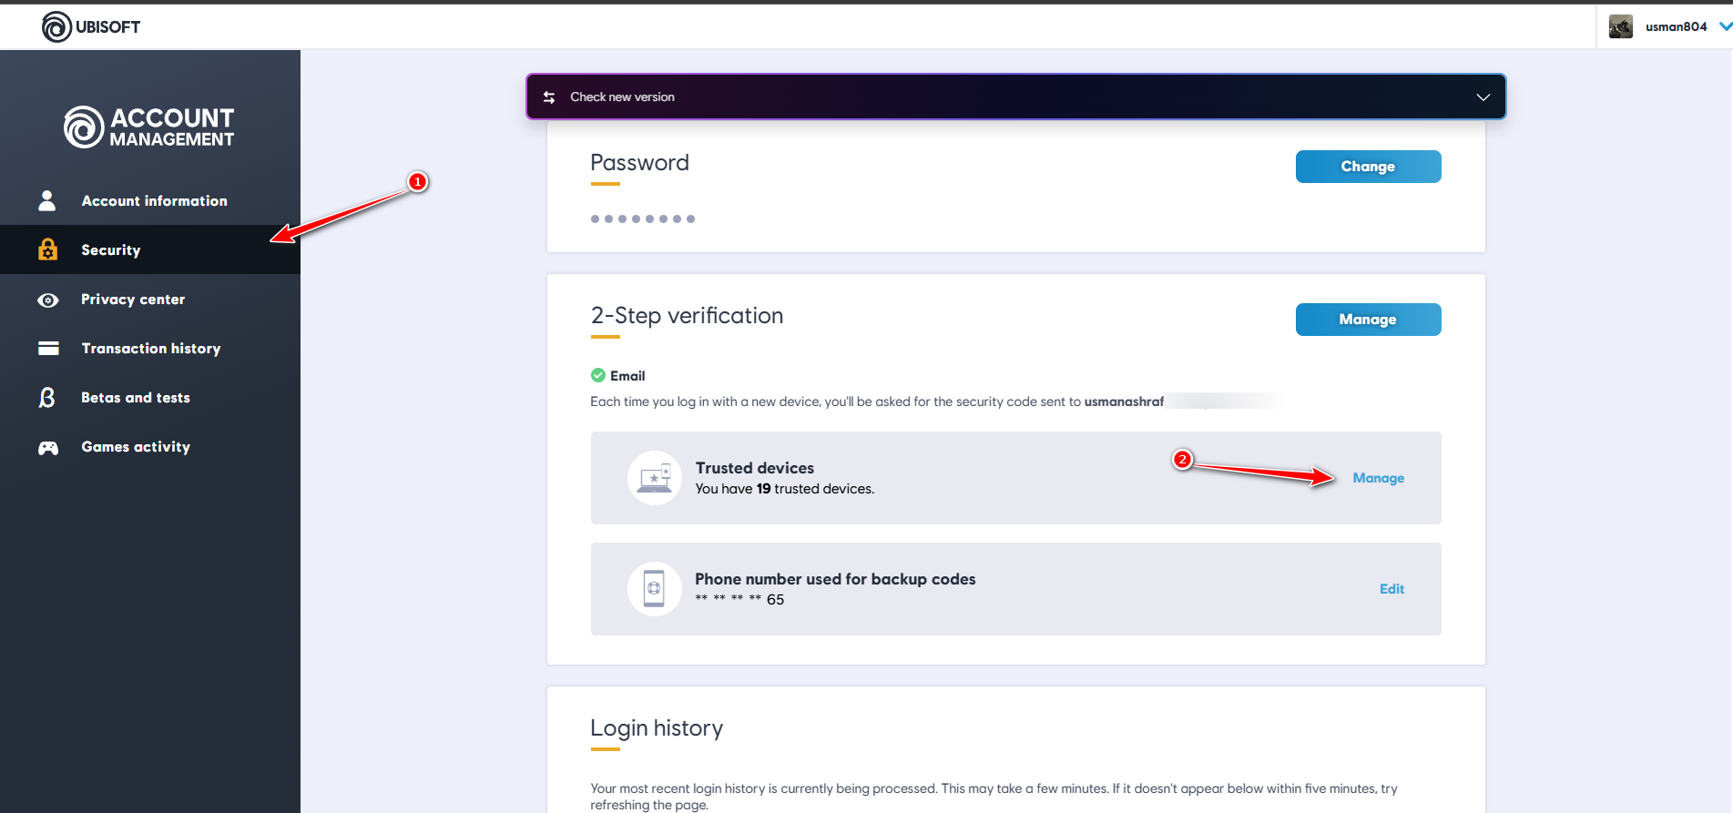Click the backup codes phone icon

(x=654, y=589)
